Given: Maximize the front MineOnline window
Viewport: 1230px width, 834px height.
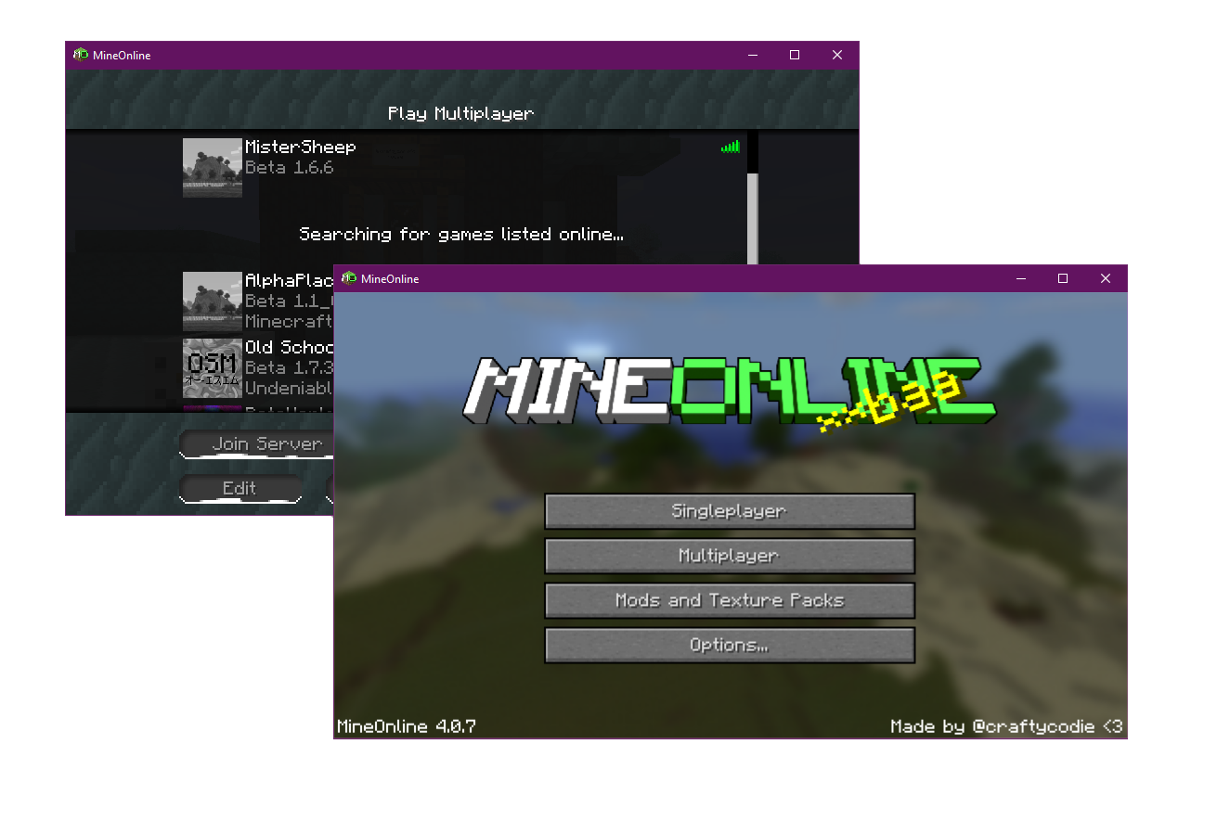Looking at the screenshot, I should point(1063,278).
